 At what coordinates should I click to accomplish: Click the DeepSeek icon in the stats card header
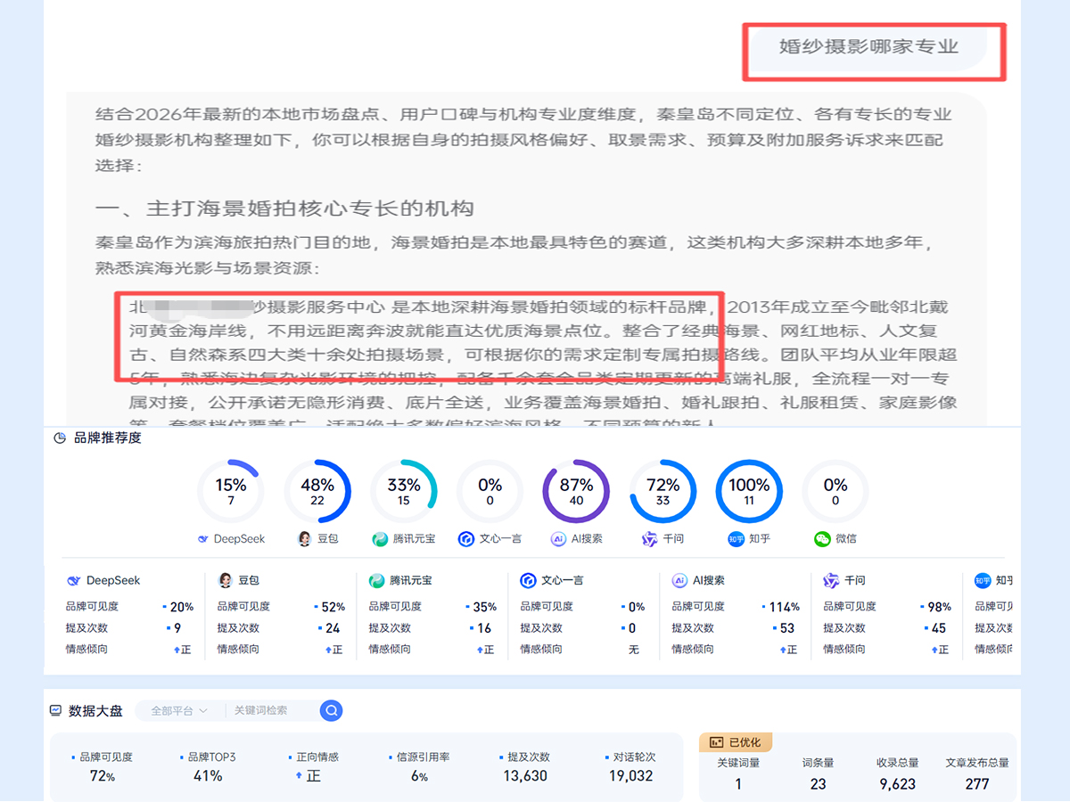[x=74, y=580]
